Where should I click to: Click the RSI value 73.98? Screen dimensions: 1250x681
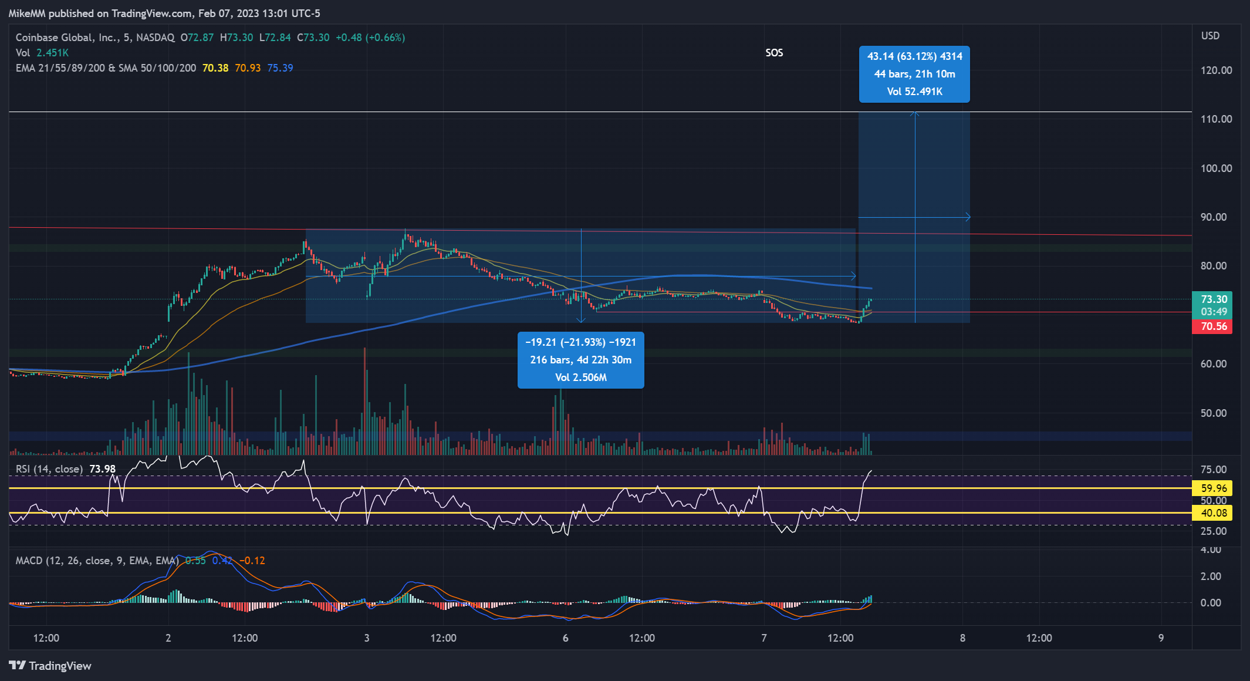coord(103,469)
